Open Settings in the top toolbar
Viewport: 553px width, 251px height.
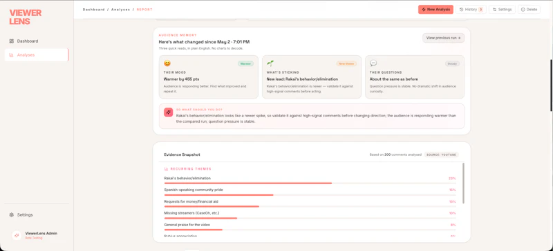pos(503,10)
